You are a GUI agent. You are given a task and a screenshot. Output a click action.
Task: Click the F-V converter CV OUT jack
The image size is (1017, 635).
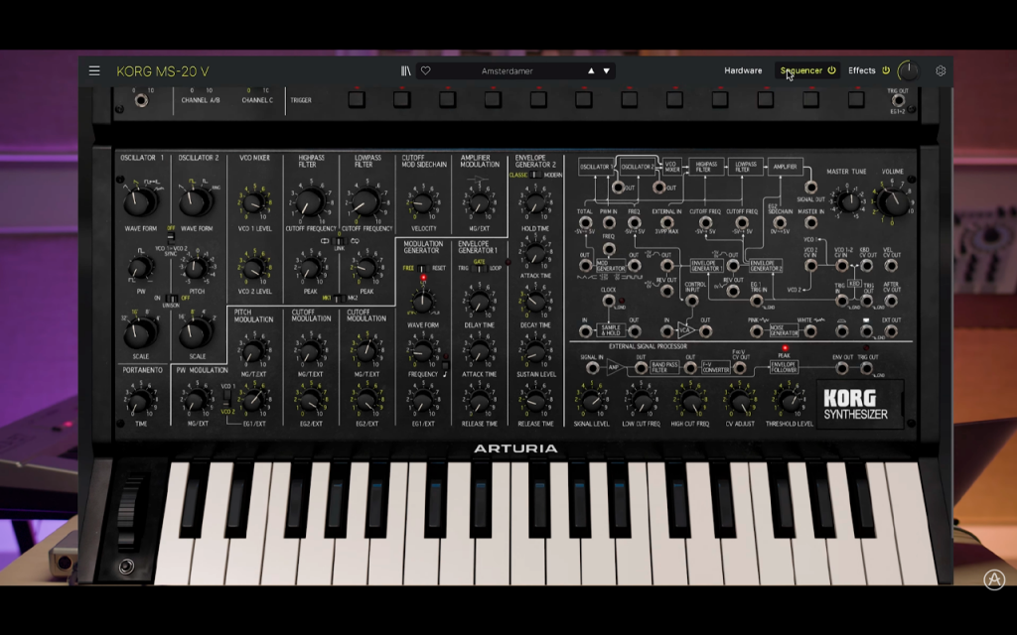point(739,368)
